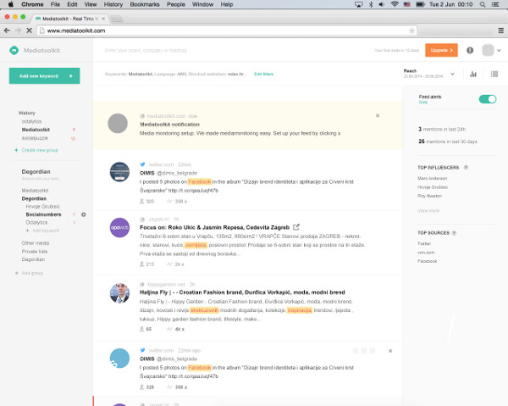
Task: Close the bottom DIMIS tweet with X
Action: pyautogui.click(x=390, y=351)
